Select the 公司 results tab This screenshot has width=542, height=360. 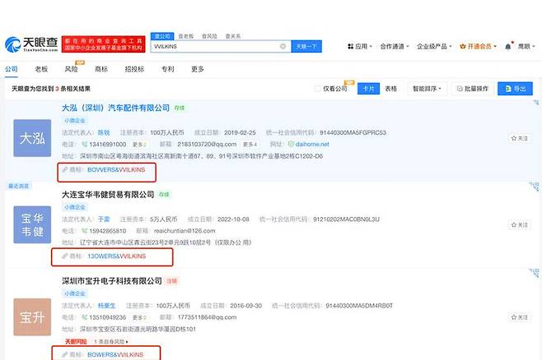12,69
